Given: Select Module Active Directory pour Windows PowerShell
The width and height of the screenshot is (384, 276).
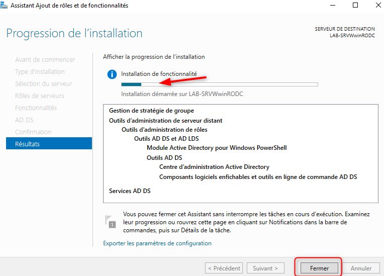Looking at the screenshot, I should tap(217, 148).
